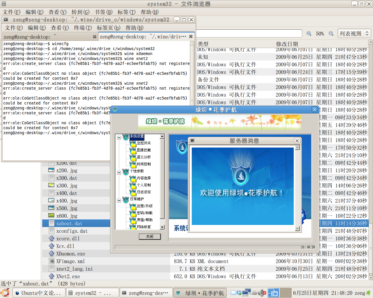Click the 50% zoom level label
This screenshot has height=298, width=373.
[320, 34]
